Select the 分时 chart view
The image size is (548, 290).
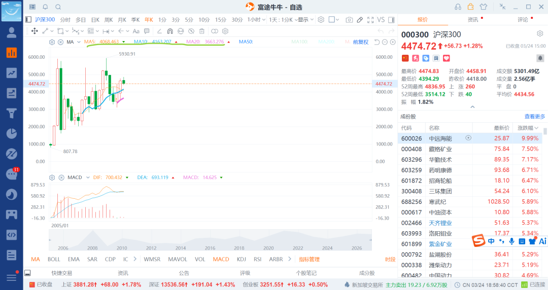(x=65, y=20)
